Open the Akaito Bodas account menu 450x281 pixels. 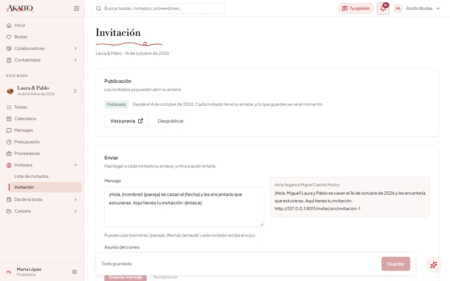417,8
